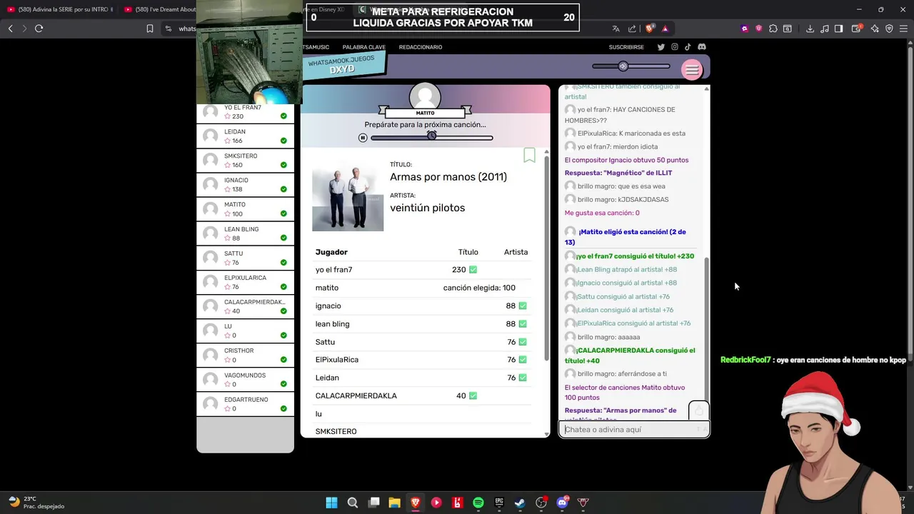Click green check beside player IGNACIO
Viewport: 914px width, 514px height.
click(283, 189)
